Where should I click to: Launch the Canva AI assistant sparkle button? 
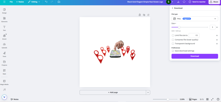(x=4, y=97)
